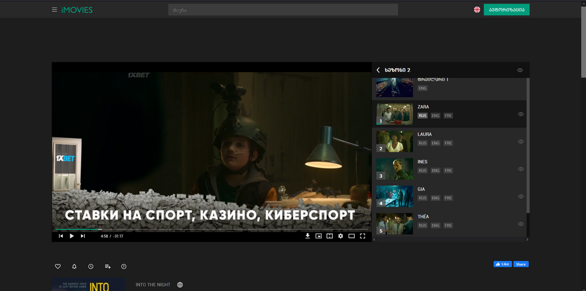
Task: Add the show to favorites with the heart icon
Action: coord(58,266)
